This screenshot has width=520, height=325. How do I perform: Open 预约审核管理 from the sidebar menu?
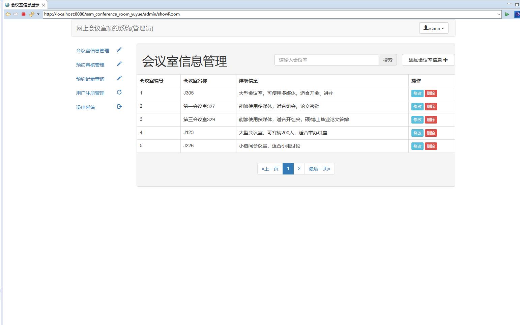[90, 64]
